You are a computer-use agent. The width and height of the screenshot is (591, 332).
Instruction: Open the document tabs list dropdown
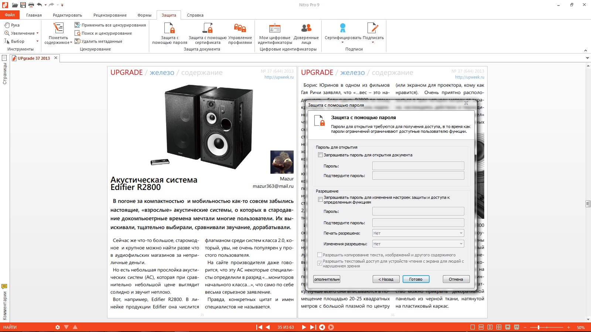[x=587, y=58]
